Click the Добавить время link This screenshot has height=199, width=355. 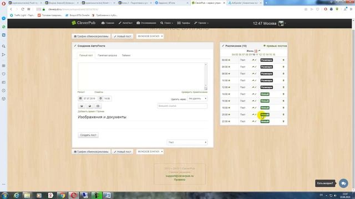pos(87,112)
